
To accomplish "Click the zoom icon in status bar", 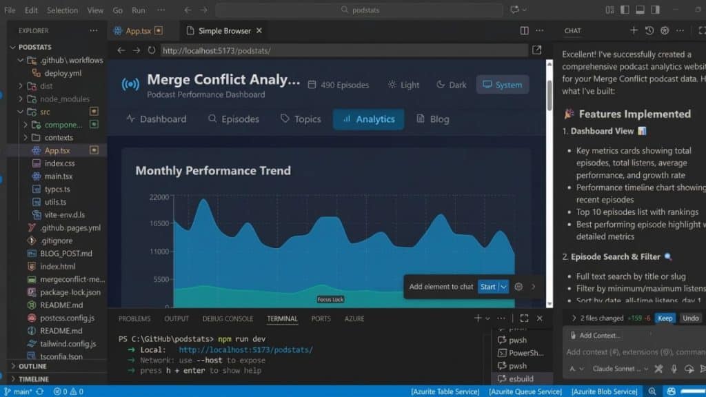I will [652, 391].
